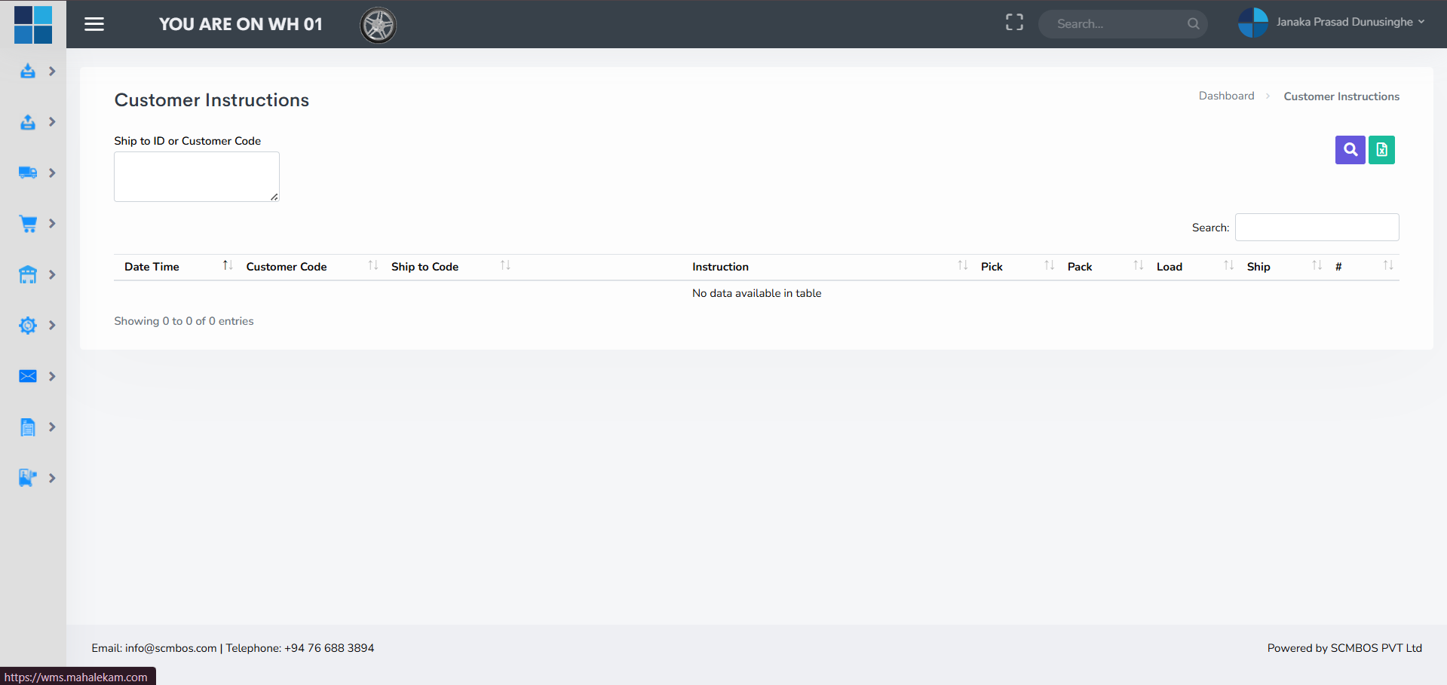Click the document report sidebar icon
The height and width of the screenshot is (685, 1447).
[x=28, y=427]
